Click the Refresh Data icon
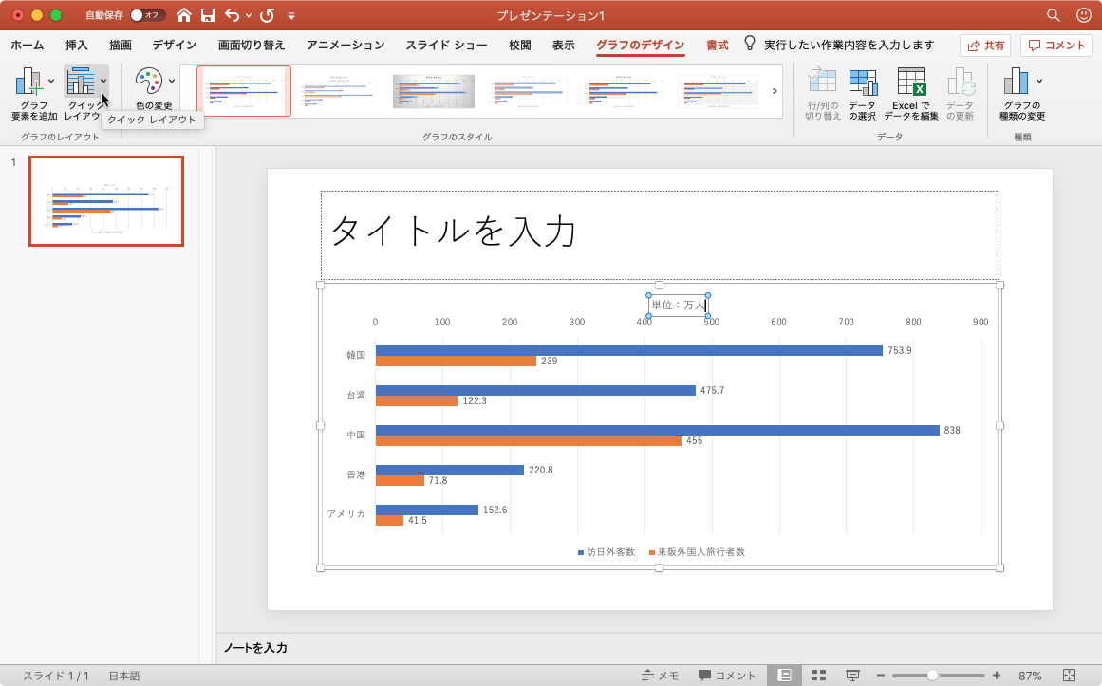Viewport: 1102px width, 686px height. click(x=960, y=82)
